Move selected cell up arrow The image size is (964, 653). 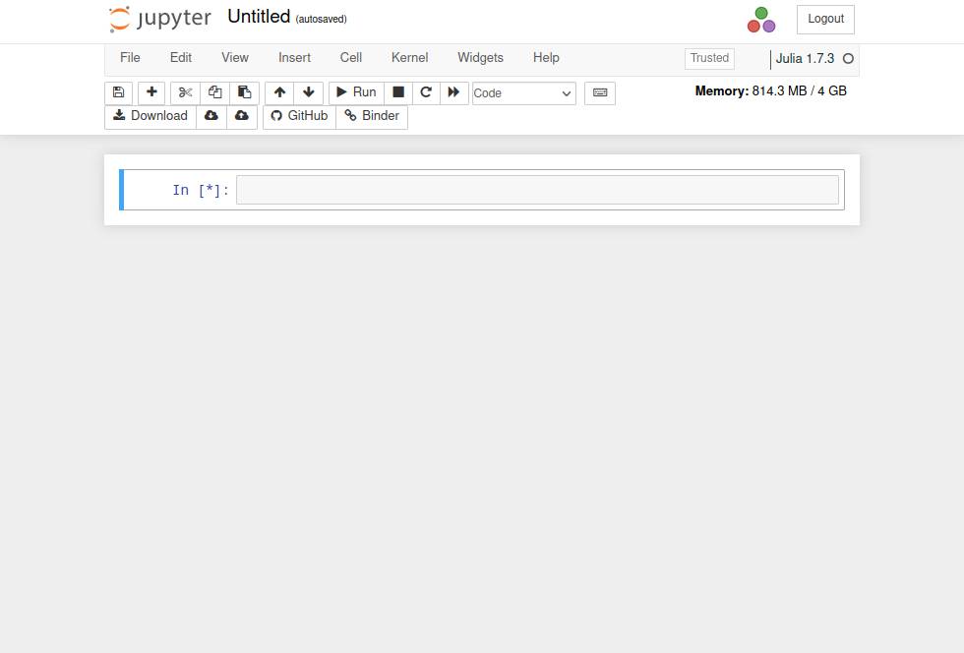pyautogui.click(x=279, y=92)
